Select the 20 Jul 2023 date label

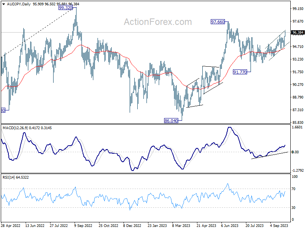click(x=254, y=226)
